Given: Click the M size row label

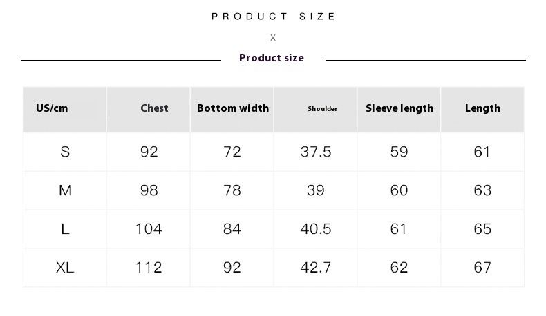Looking at the screenshot, I should click(65, 190).
